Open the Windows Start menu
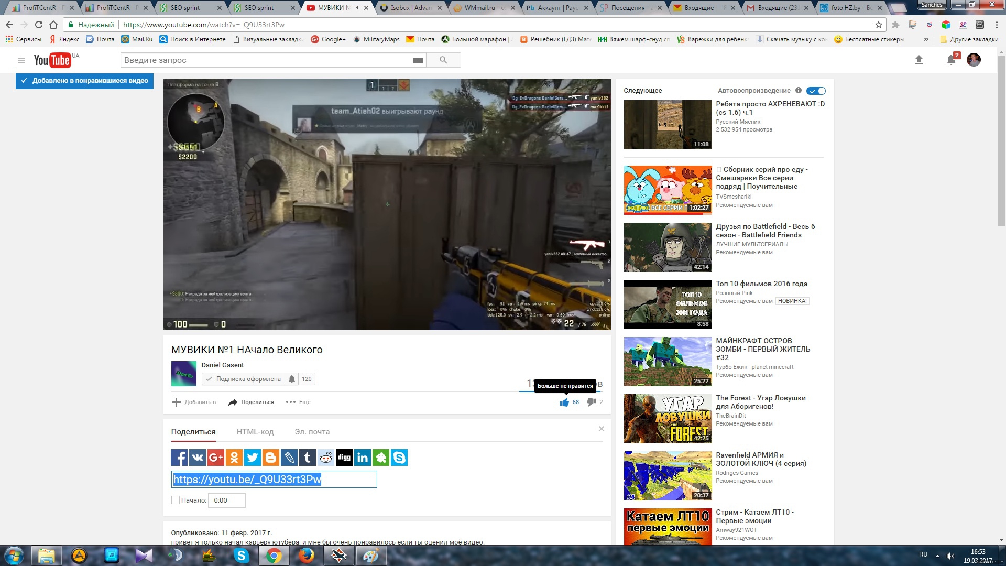The height and width of the screenshot is (566, 1006). pyautogui.click(x=14, y=556)
